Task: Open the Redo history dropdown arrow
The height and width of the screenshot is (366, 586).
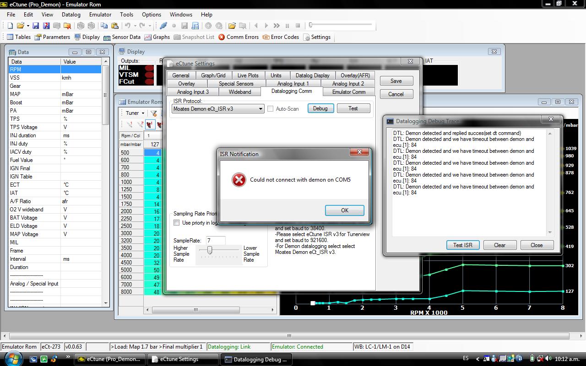Action: tap(150, 26)
